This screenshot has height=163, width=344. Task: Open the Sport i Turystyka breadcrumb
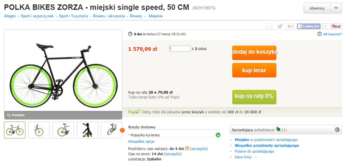click(73, 16)
